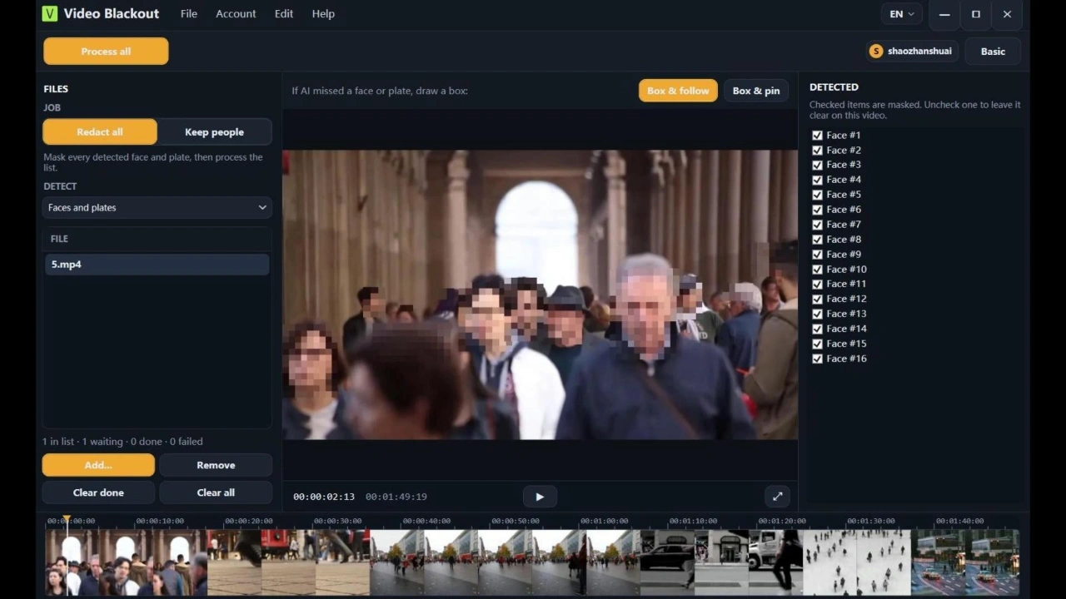Uncheck Face #1 mask

click(x=817, y=136)
